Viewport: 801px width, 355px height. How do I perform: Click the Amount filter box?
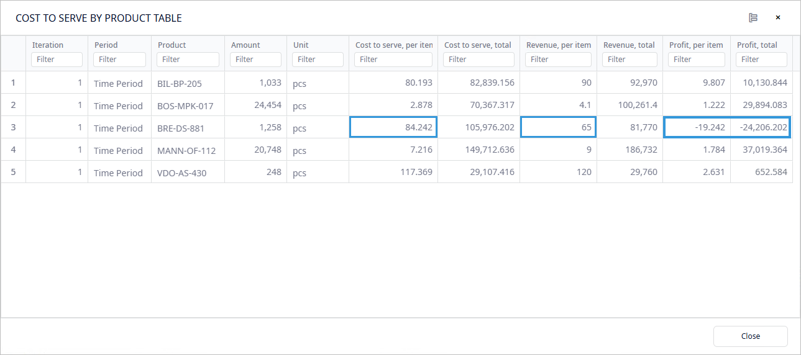pyautogui.click(x=255, y=60)
